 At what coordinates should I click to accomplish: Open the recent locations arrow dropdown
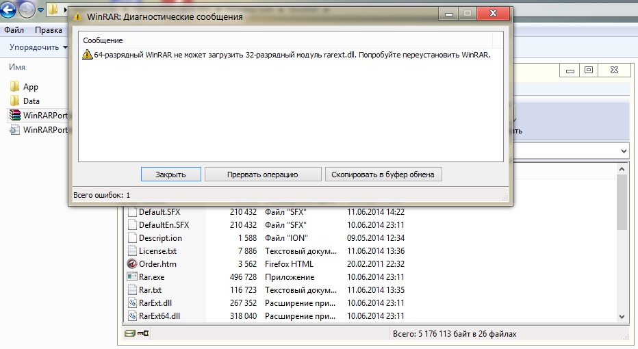40,10
